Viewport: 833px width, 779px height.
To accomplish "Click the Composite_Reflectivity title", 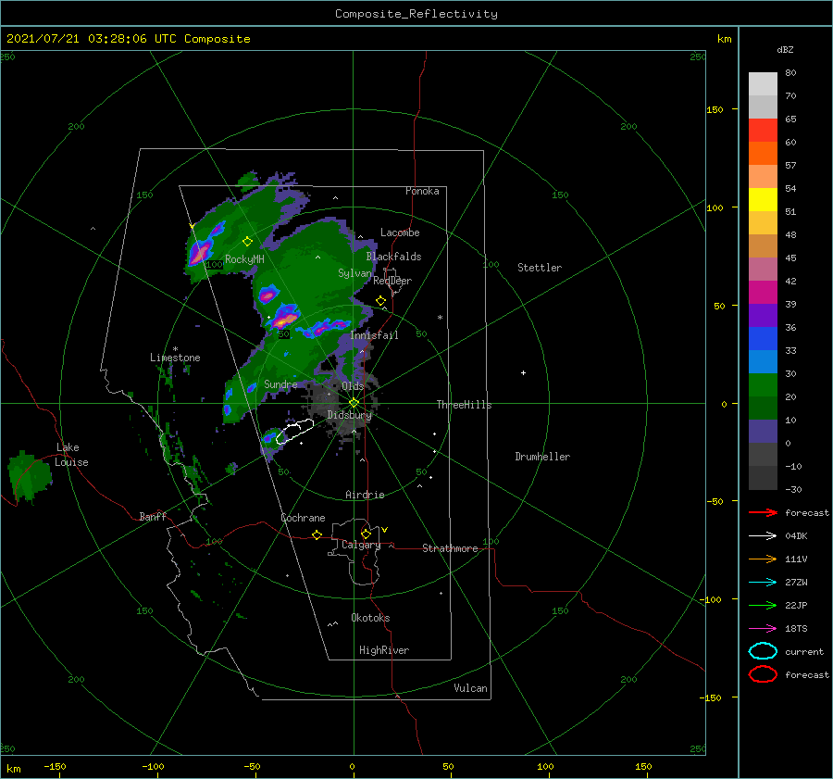I will click(x=416, y=14).
